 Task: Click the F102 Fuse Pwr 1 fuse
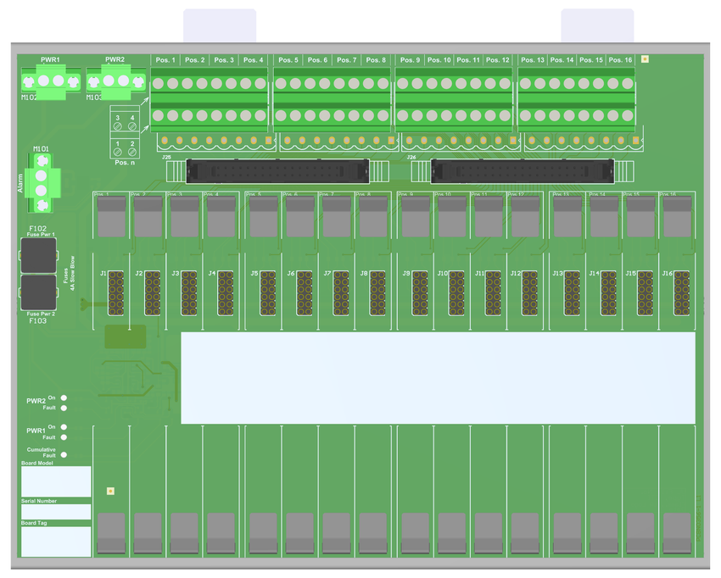coord(38,255)
